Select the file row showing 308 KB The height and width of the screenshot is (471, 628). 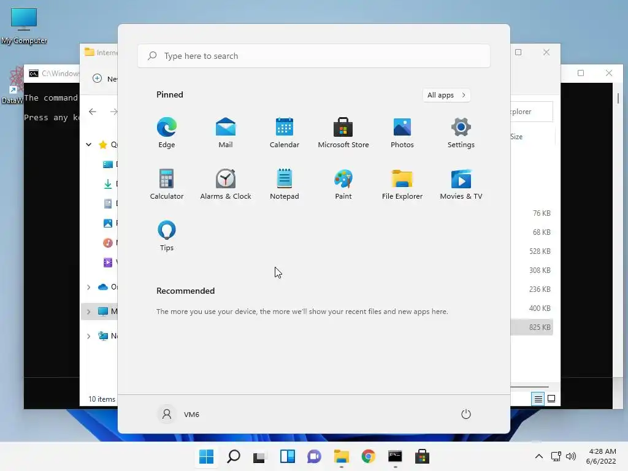tap(532, 270)
